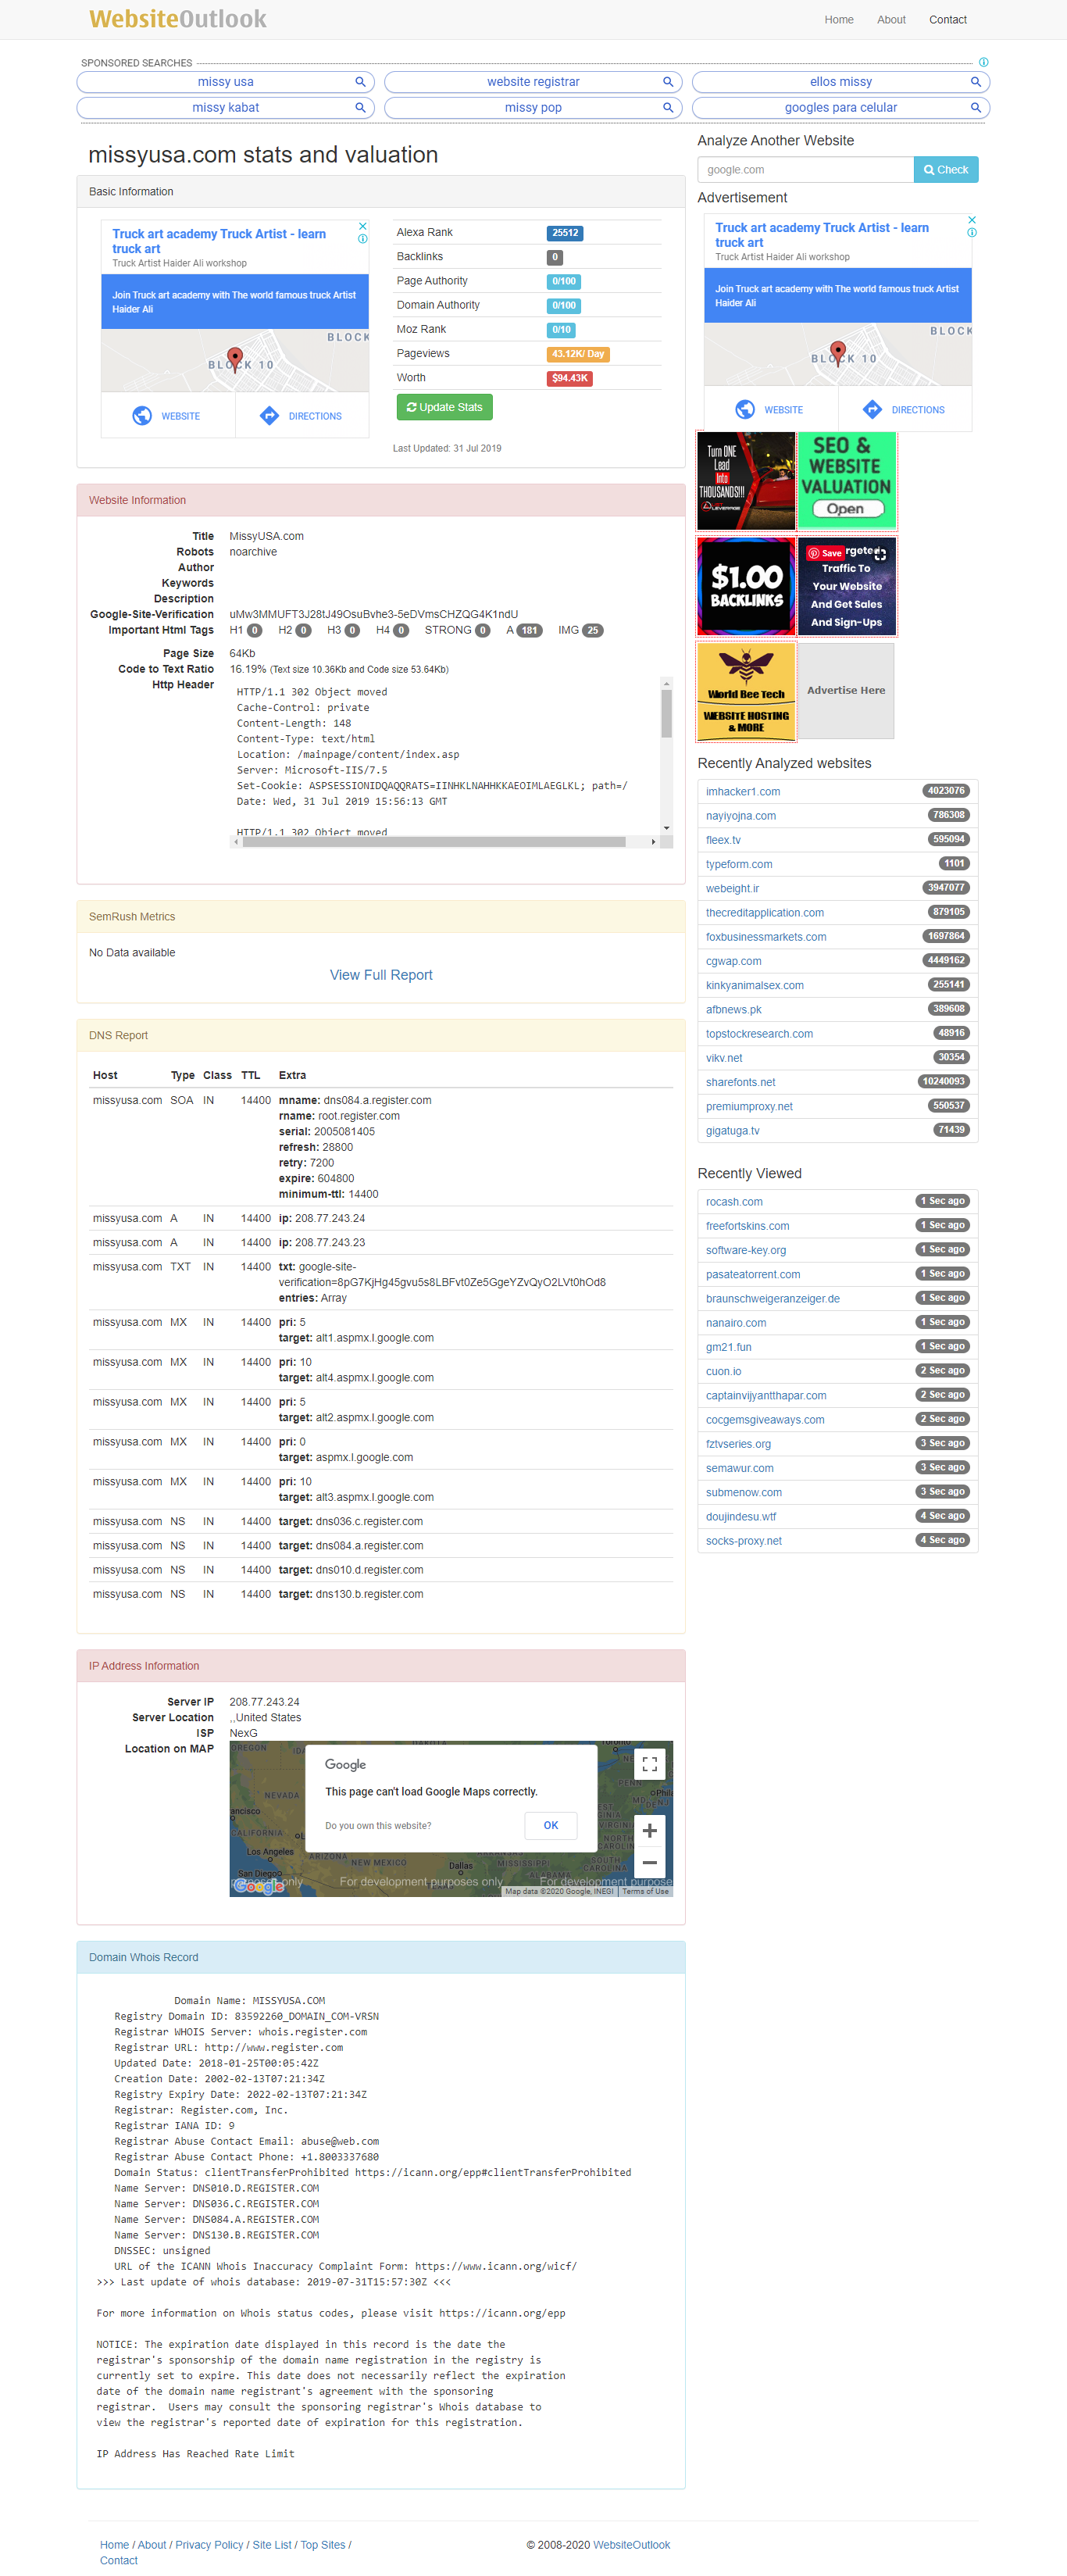Screen dimensions: 1067x2576
Task: Click the ellos missy sponsored search
Action: point(841,82)
